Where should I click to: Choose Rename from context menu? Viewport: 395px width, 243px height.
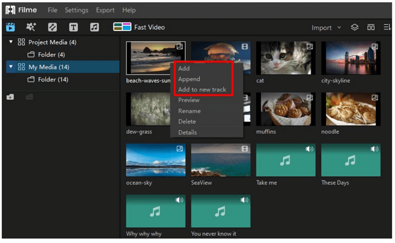190,111
